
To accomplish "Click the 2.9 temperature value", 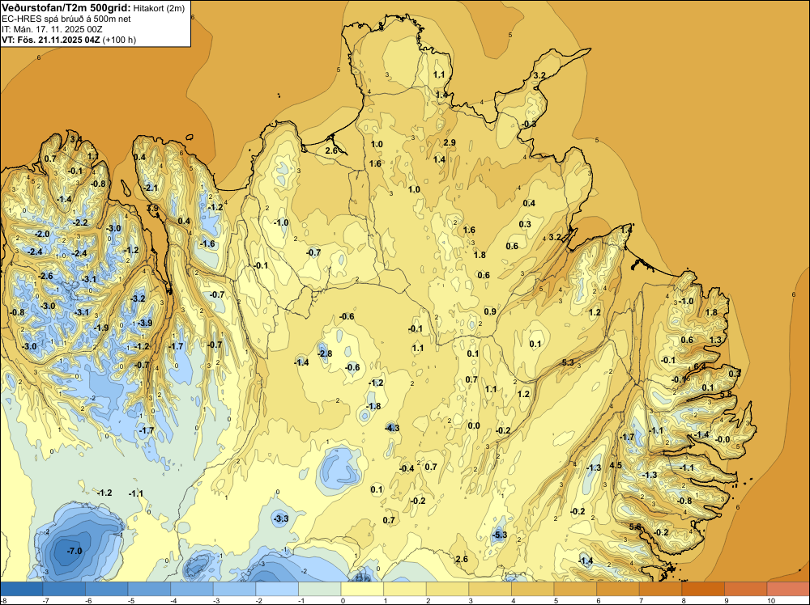I will tap(450, 142).
